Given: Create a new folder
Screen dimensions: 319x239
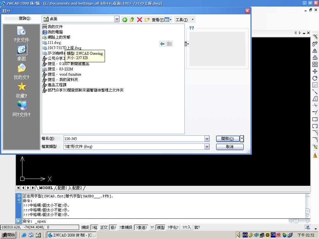Looking at the screenshot, I should 147,20.
